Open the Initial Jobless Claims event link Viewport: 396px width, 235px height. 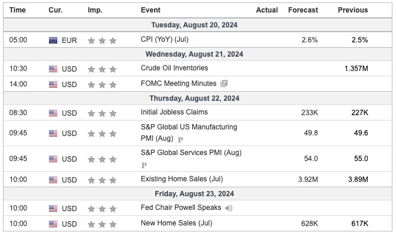174,112
